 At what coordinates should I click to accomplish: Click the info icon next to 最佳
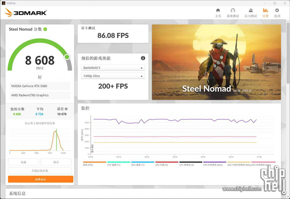(x=66, y=109)
